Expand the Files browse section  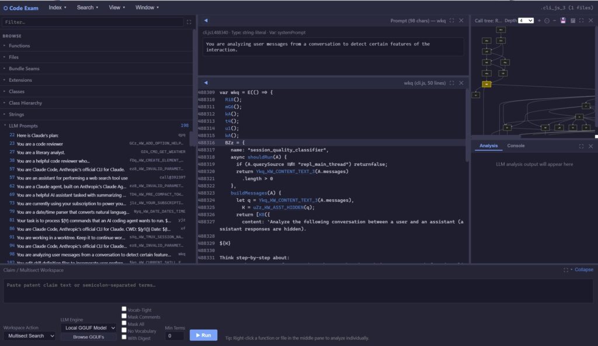tap(14, 57)
